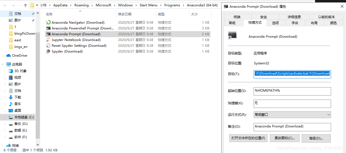
Task: Click the Up directory arrow in Explorer
Action: click(25, 5)
